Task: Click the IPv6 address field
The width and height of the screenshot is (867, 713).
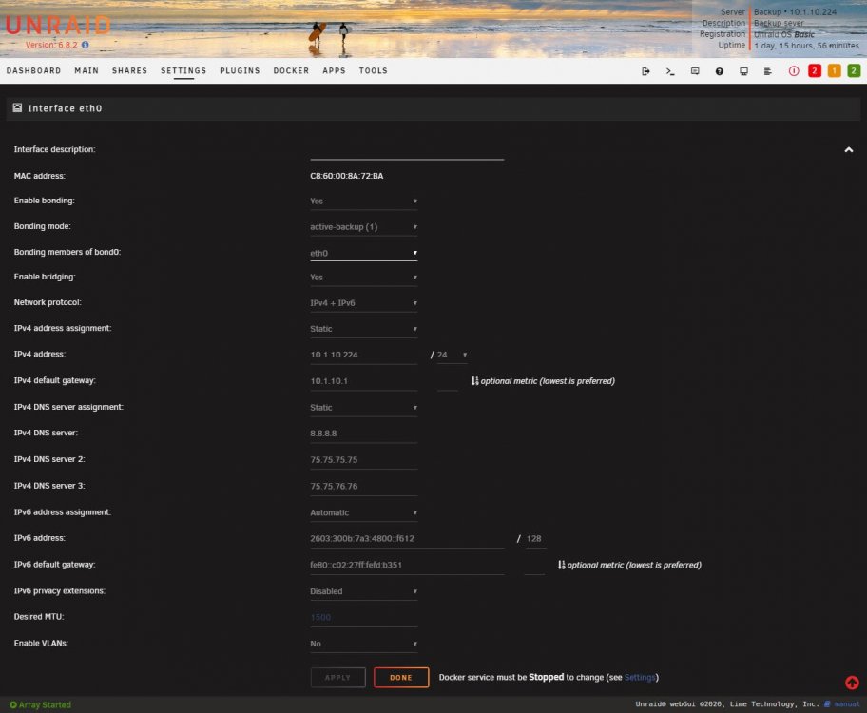Action: tap(407, 539)
